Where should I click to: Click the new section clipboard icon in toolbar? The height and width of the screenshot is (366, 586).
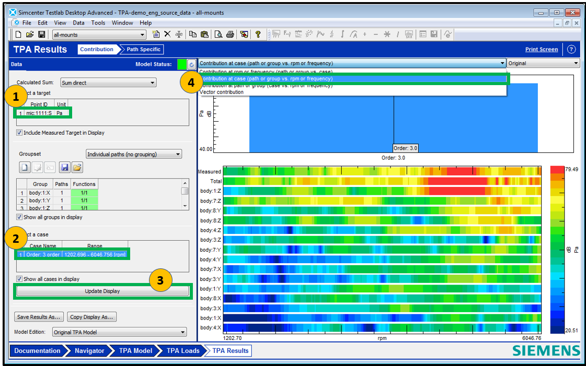[156, 34]
